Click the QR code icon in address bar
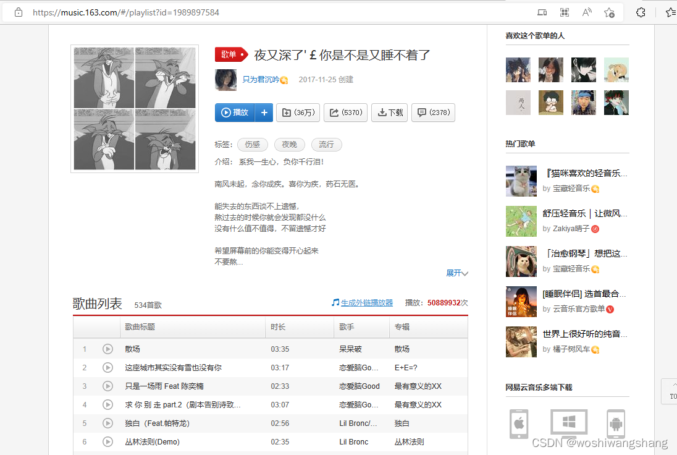677x455 pixels. (x=565, y=12)
